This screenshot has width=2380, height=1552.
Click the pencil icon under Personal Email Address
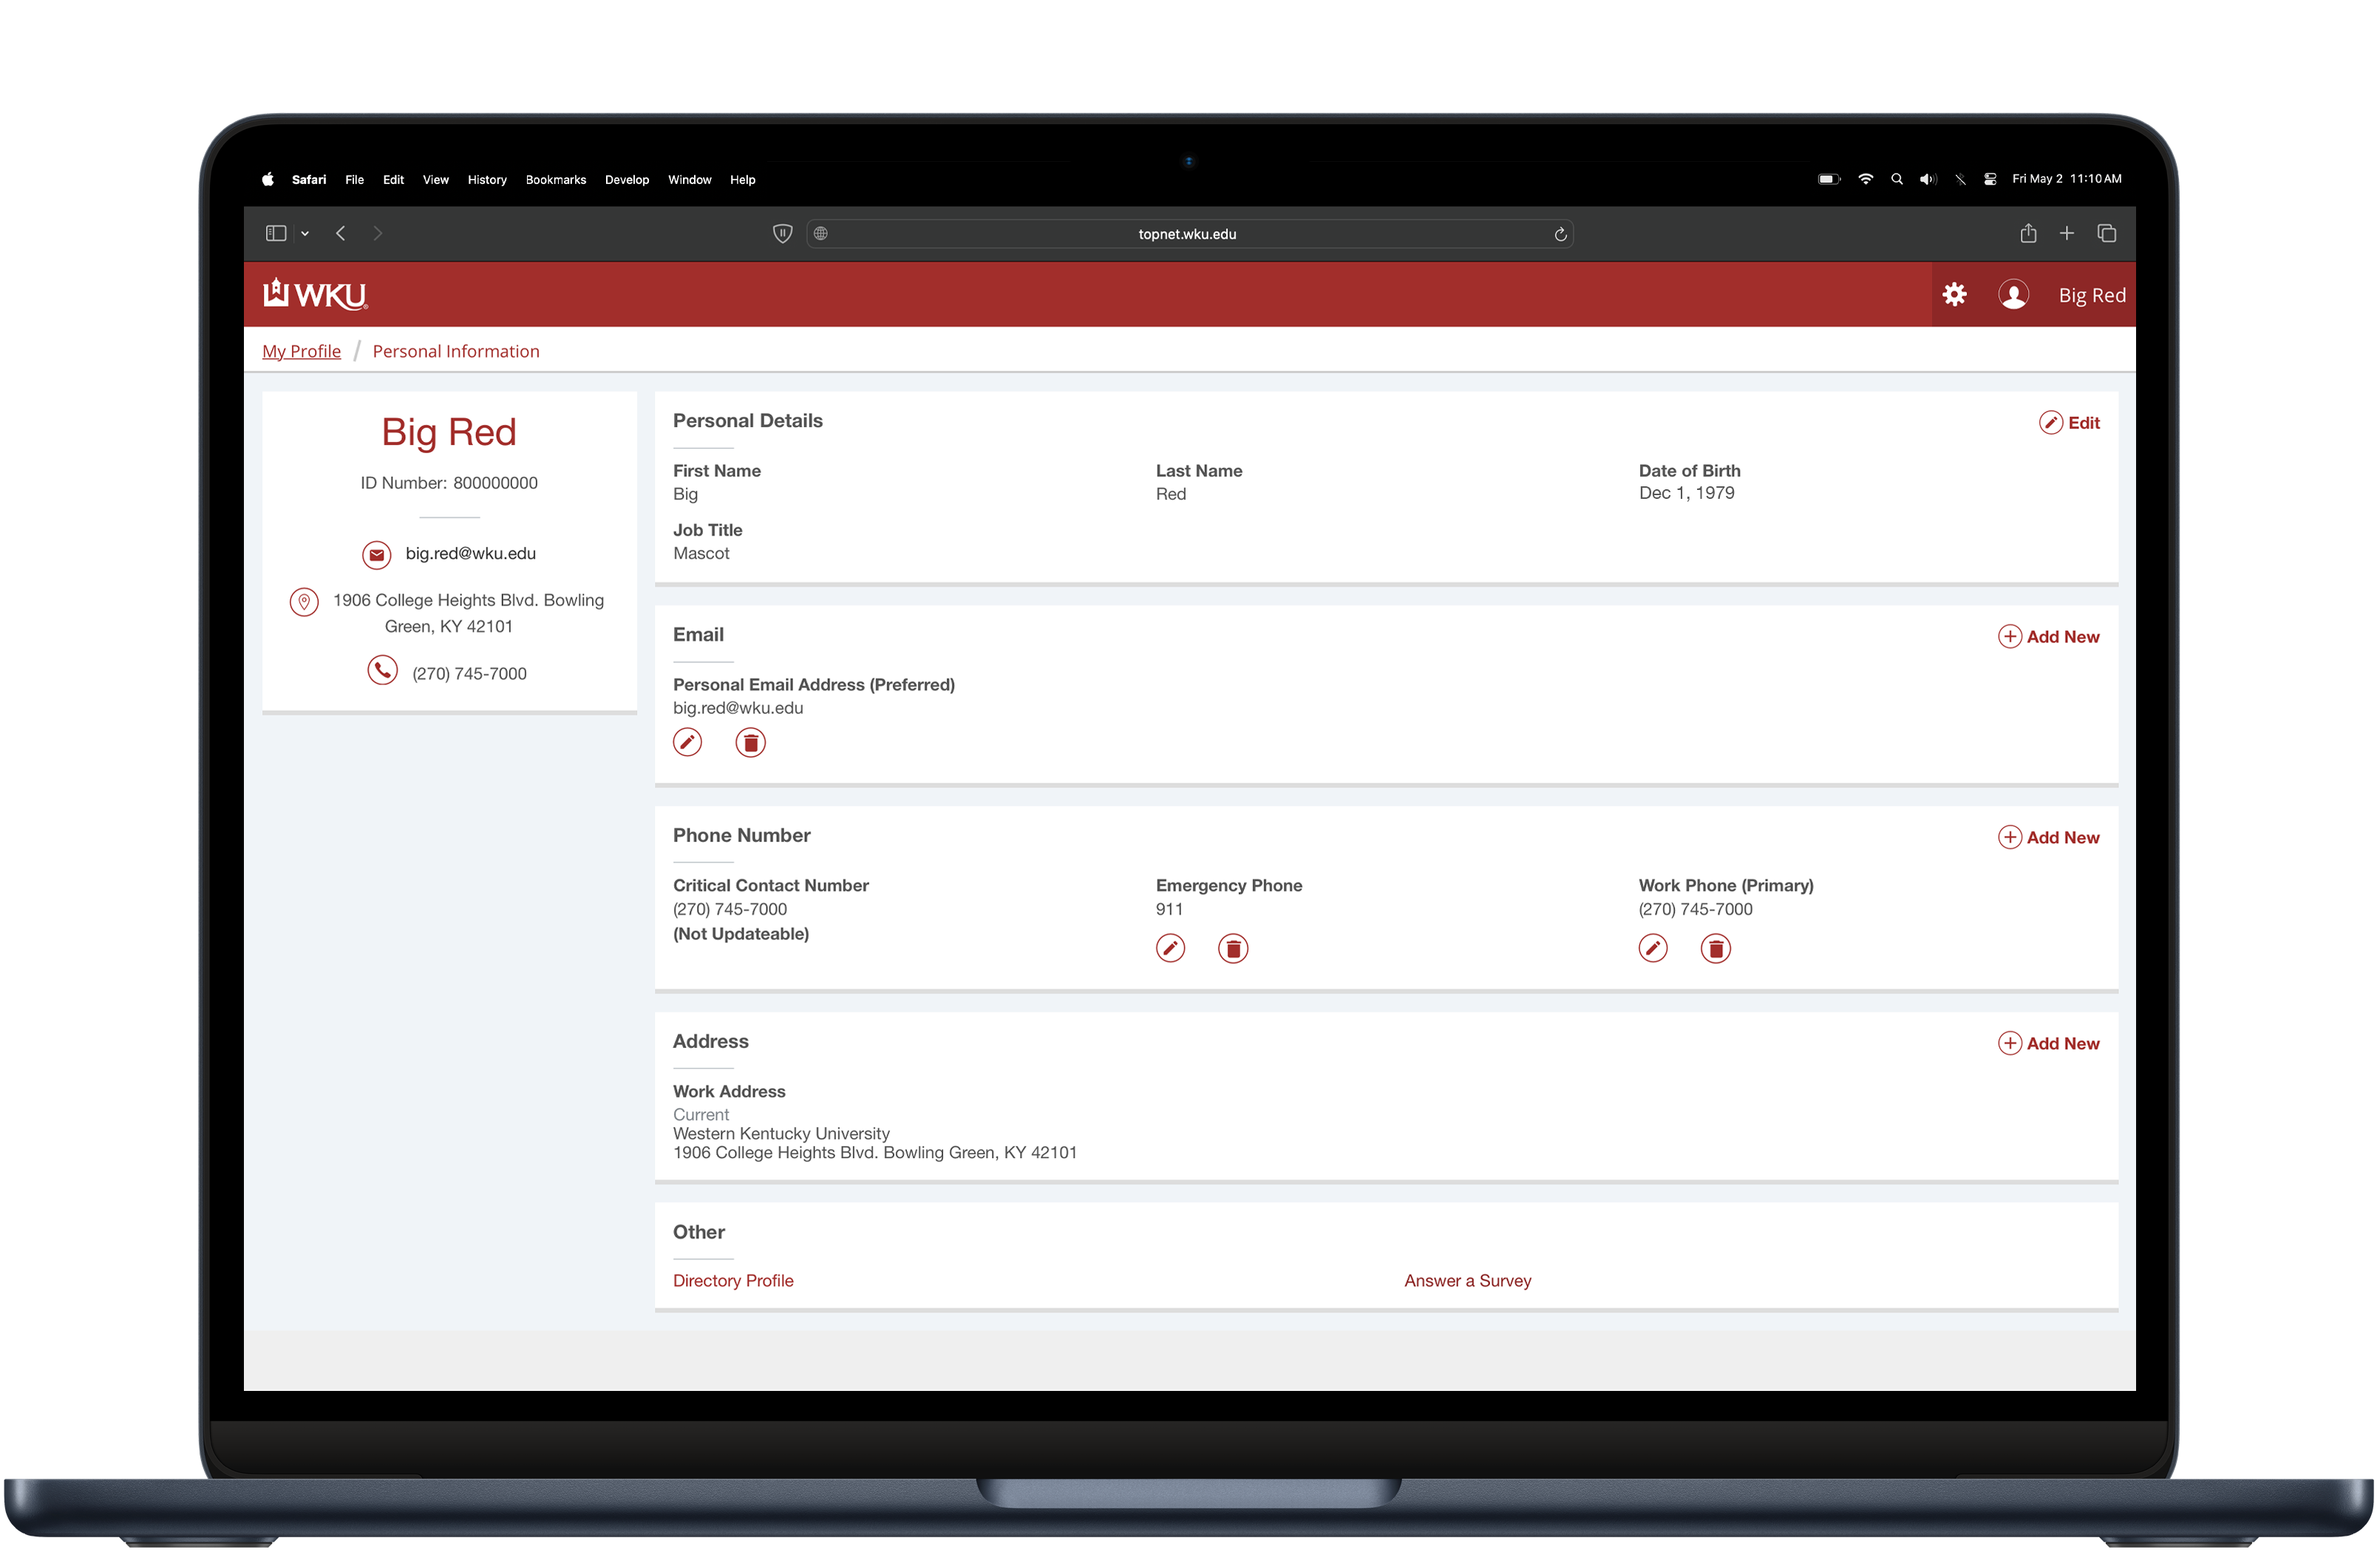click(687, 742)
